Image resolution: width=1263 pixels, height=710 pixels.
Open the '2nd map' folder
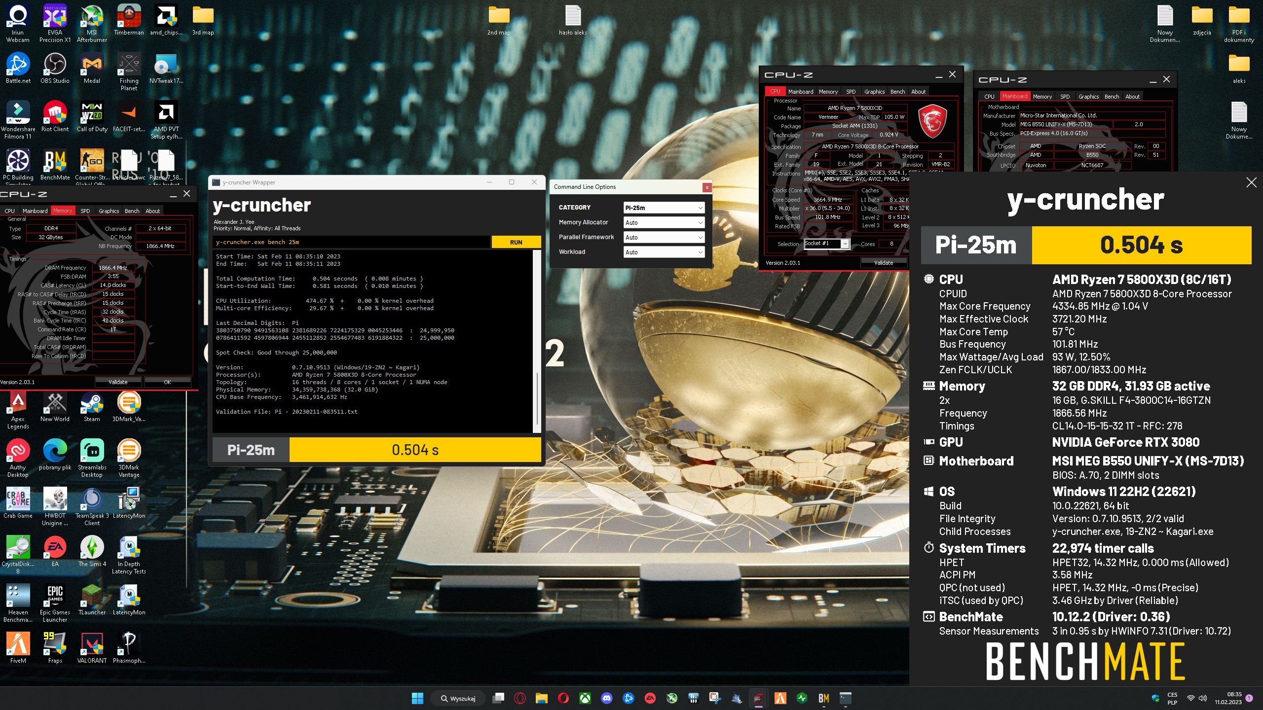click(499, 20)
